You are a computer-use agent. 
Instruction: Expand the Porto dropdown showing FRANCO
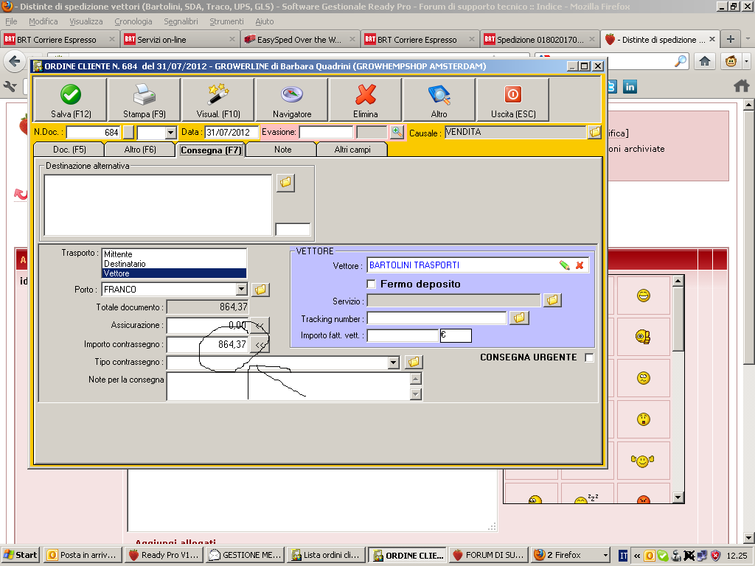242,289
